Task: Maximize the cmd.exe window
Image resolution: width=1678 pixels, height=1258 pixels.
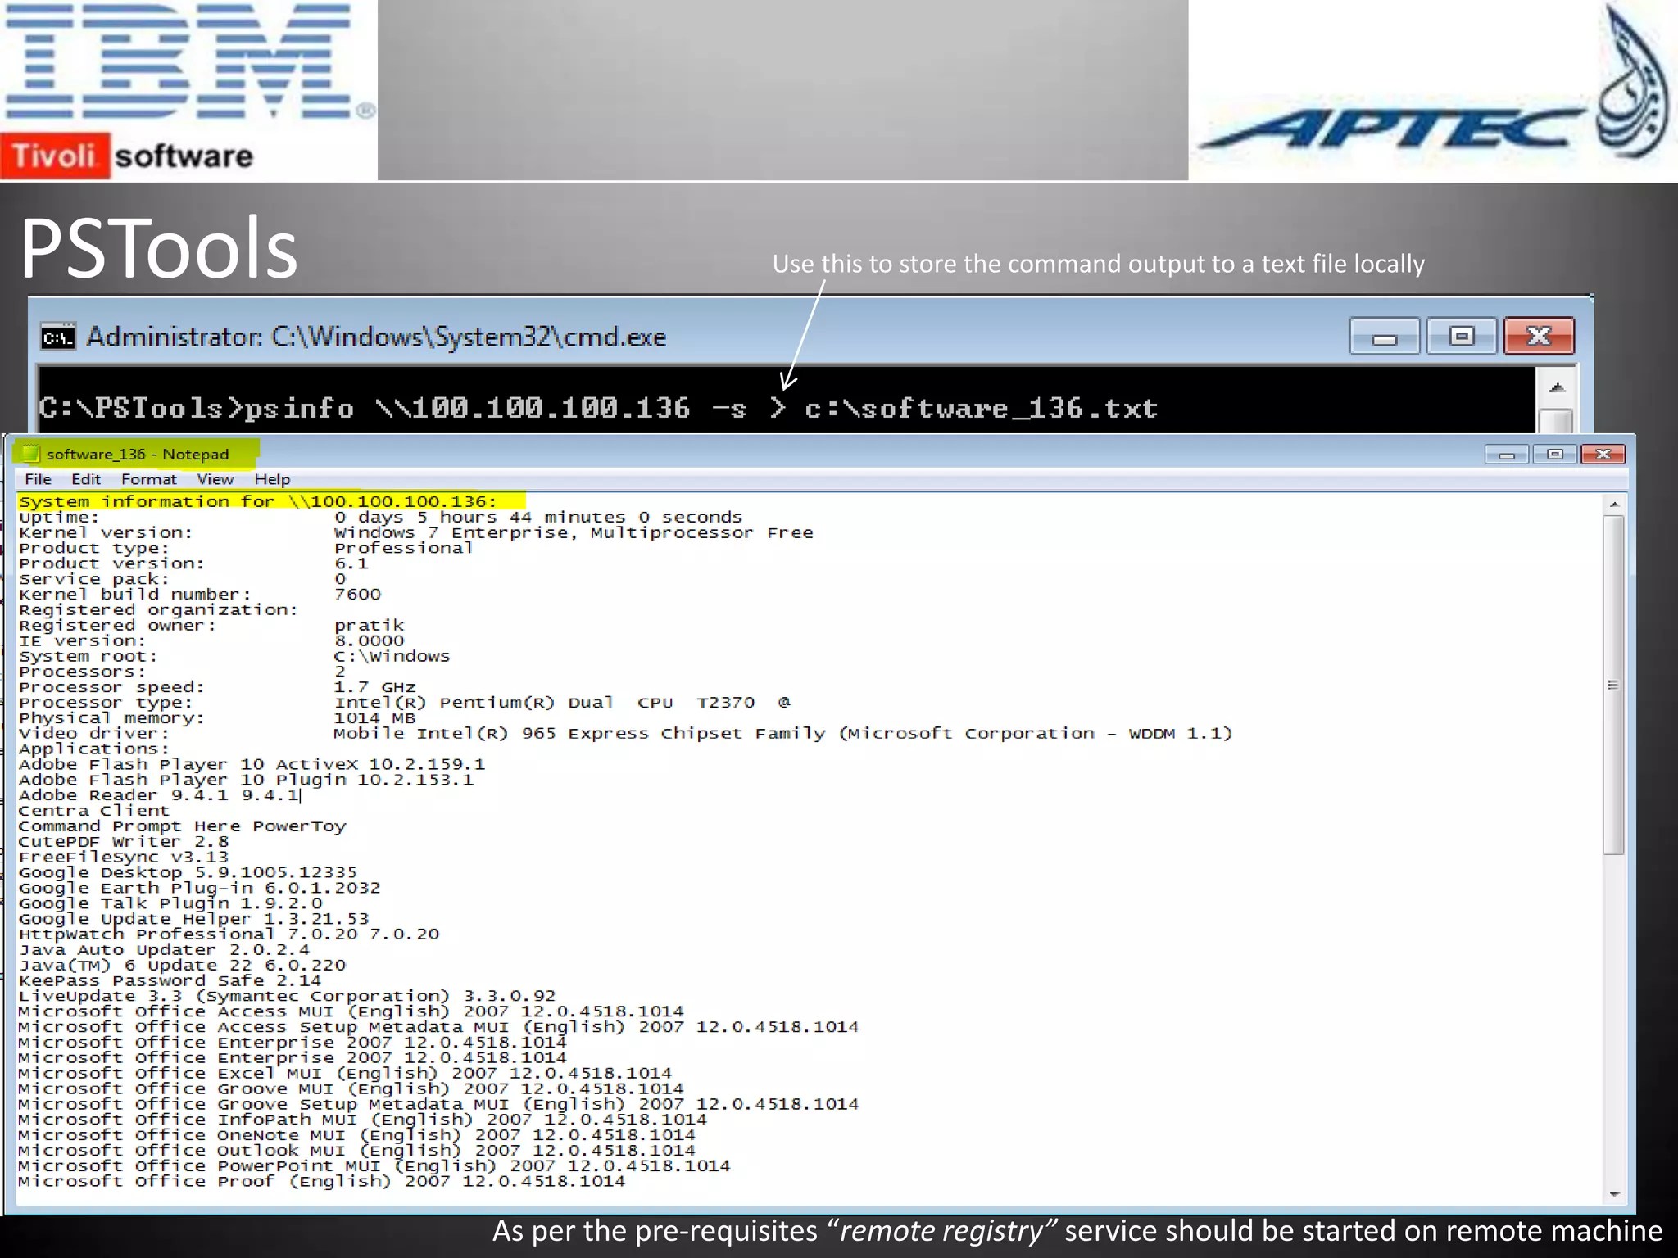Action: coord(1461,337)
